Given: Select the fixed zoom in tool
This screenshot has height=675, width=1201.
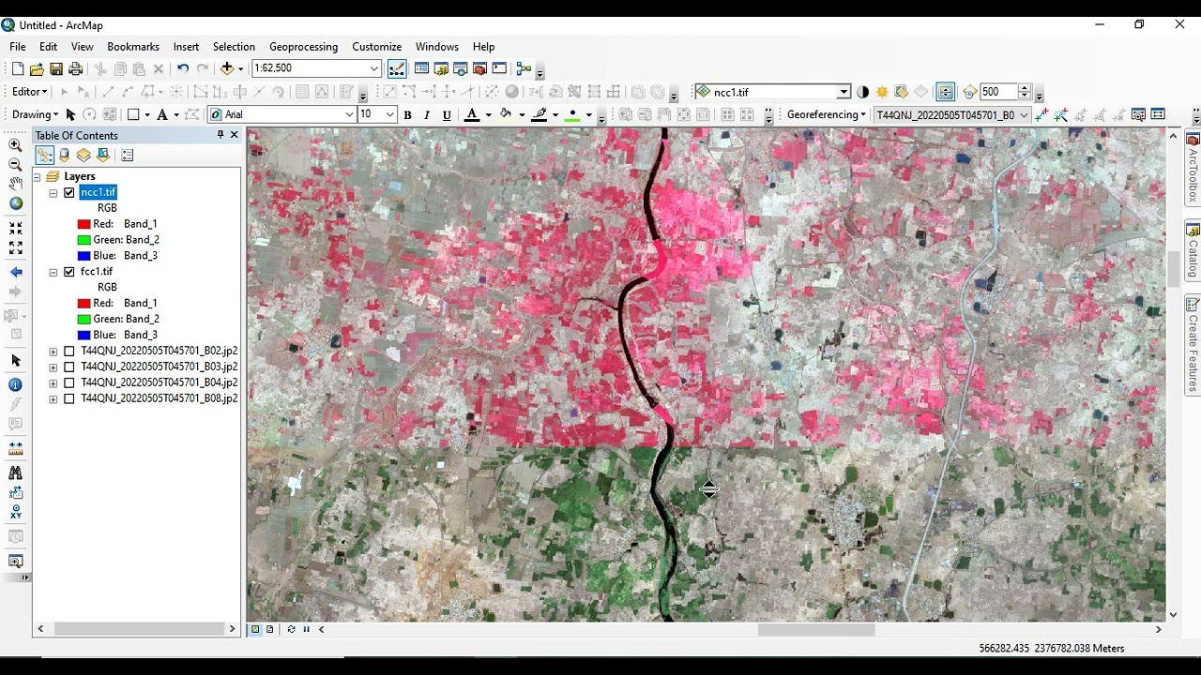Looking at the screenshot, I should 15,228.
